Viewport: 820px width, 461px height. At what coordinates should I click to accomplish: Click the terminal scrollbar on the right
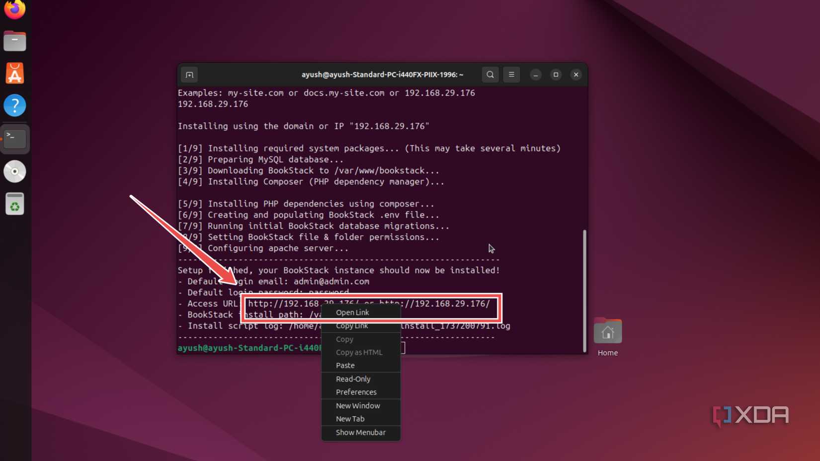(584, 292)
